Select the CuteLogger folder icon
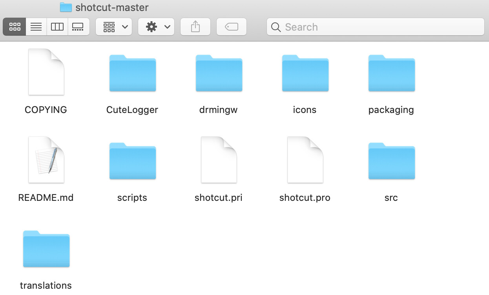This screenshot has height=295, width=489. point(133,73)
